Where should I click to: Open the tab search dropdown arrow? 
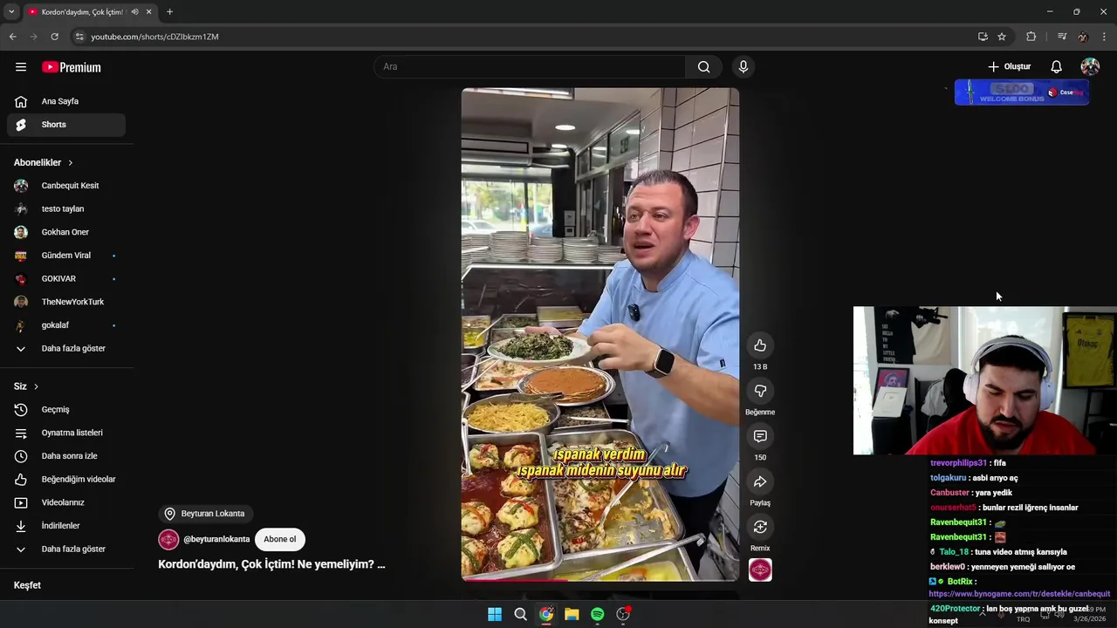[11, 11]
